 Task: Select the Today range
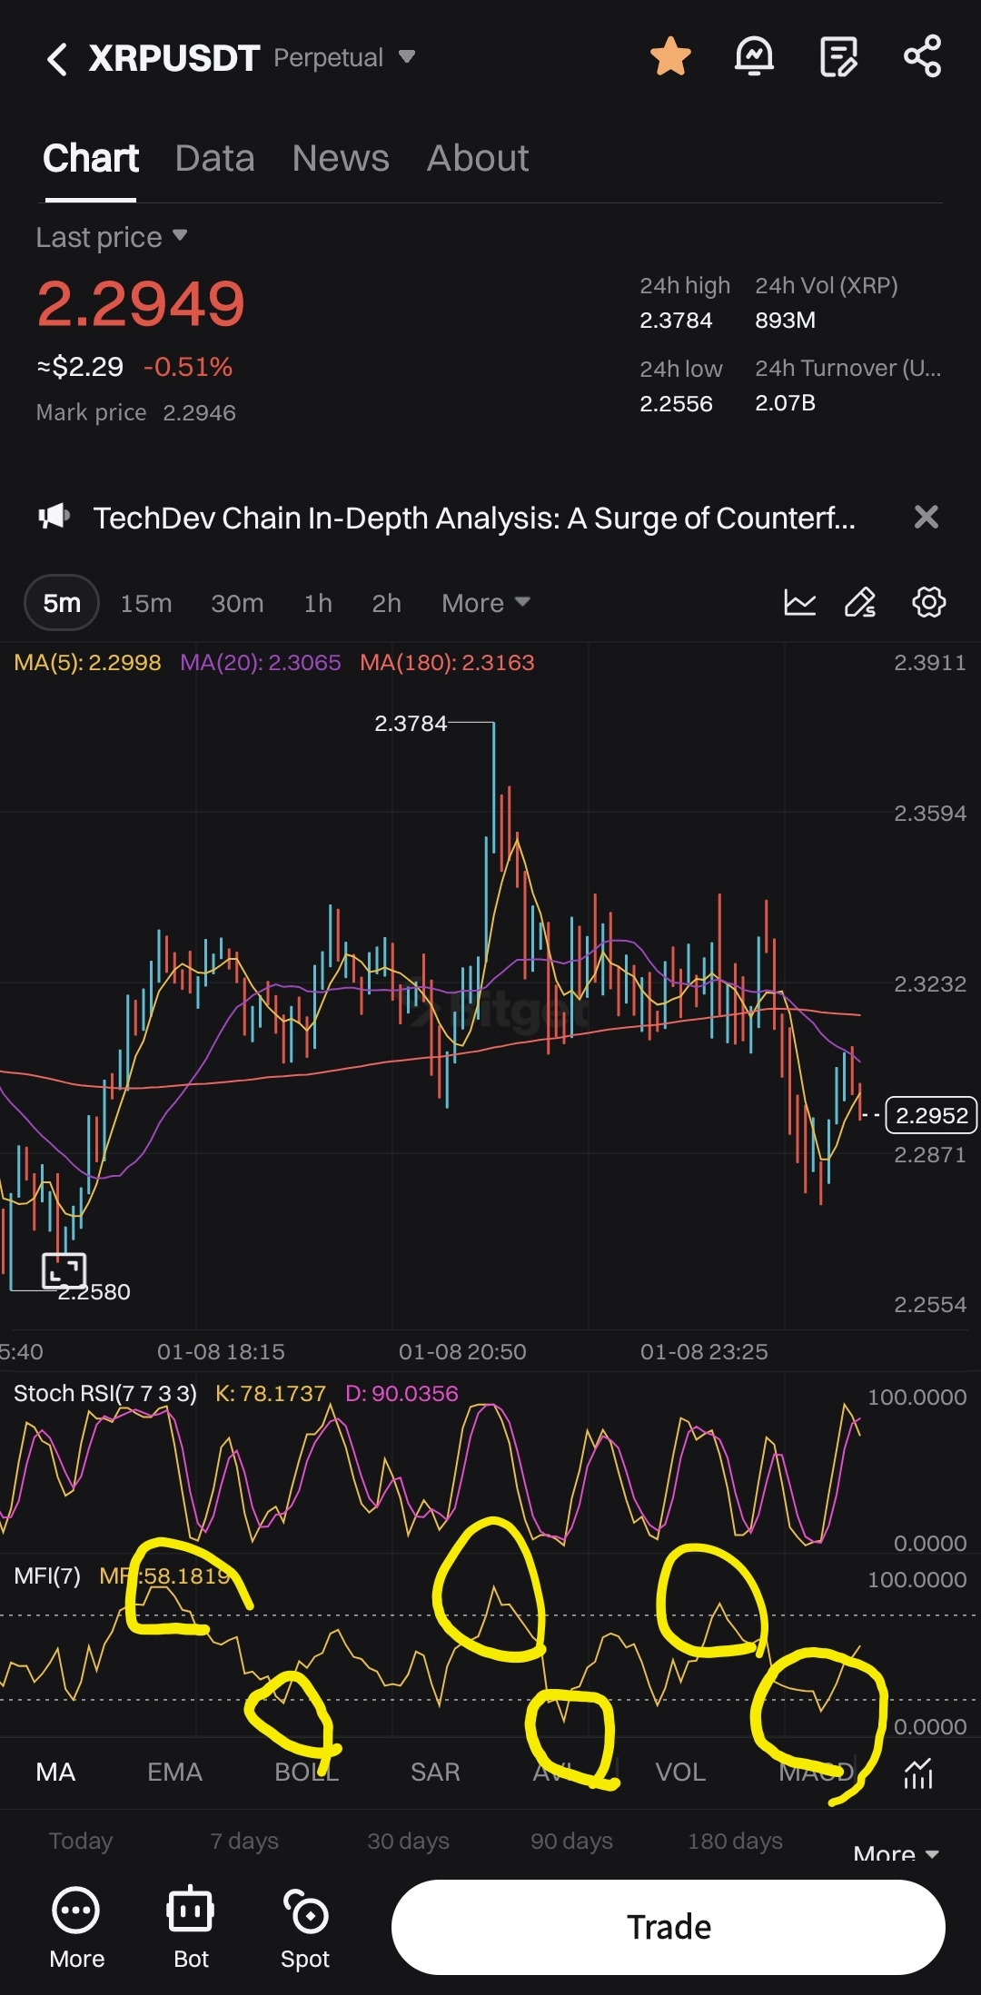(x=81, y=1841)
